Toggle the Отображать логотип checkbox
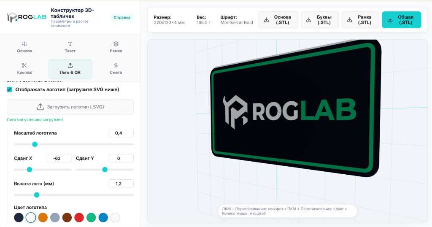Viewport: 432px width, 227px height. pos(9,89)
